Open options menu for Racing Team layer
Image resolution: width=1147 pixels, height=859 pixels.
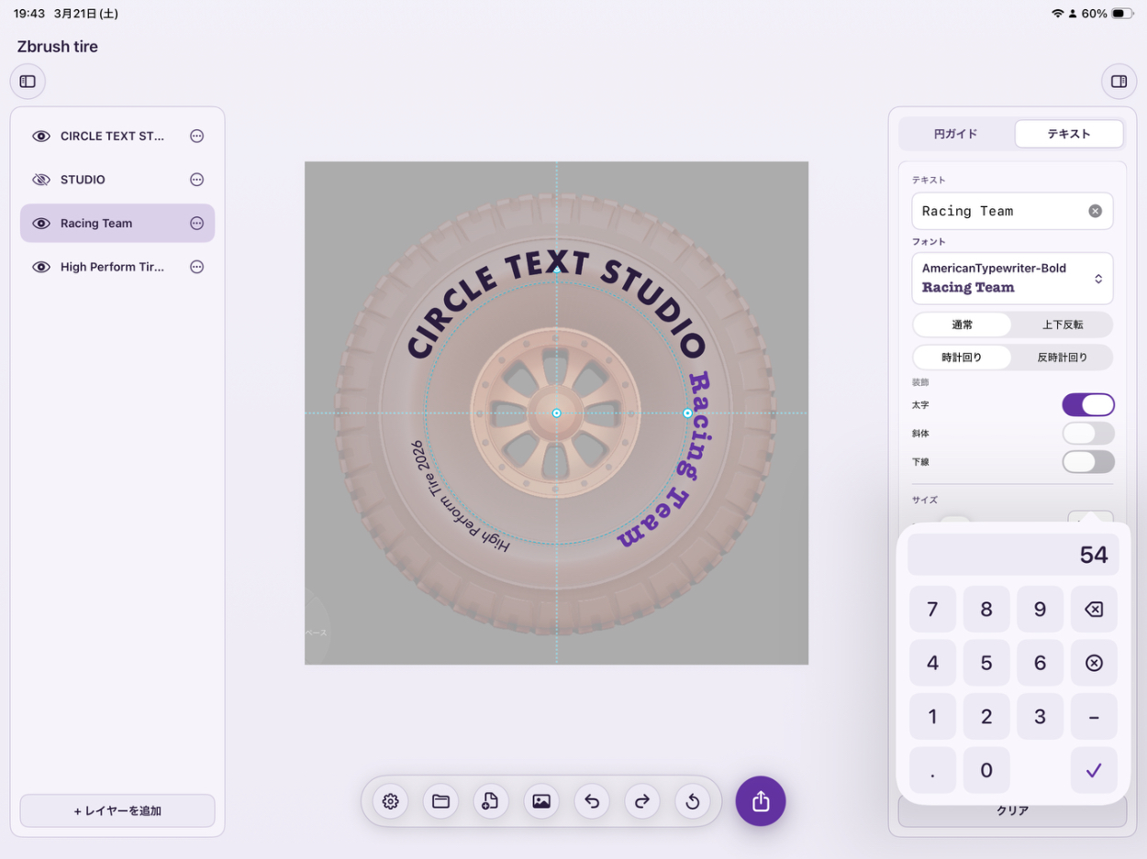click(x=196, y=223)
